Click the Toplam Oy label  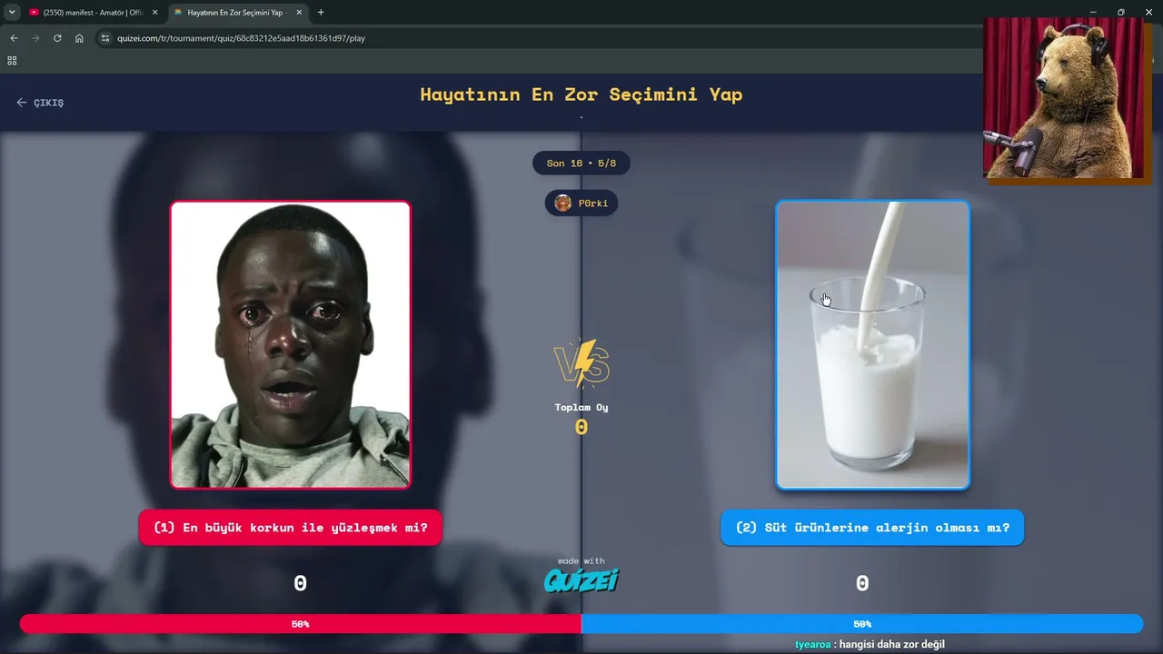click(x=581, y=408)
